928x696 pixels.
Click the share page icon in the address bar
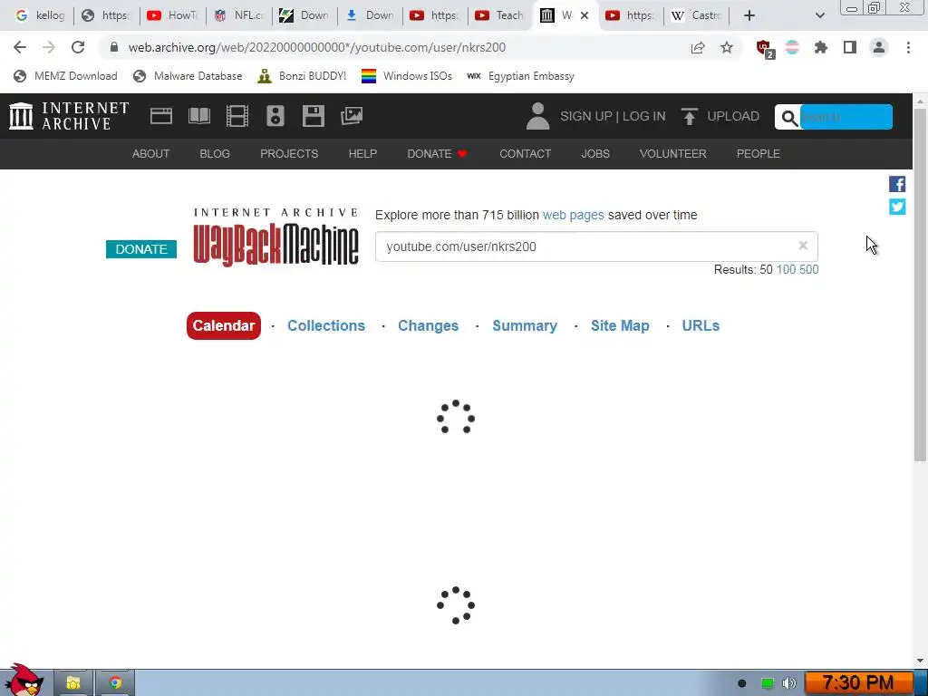click(x=698, y=47)
